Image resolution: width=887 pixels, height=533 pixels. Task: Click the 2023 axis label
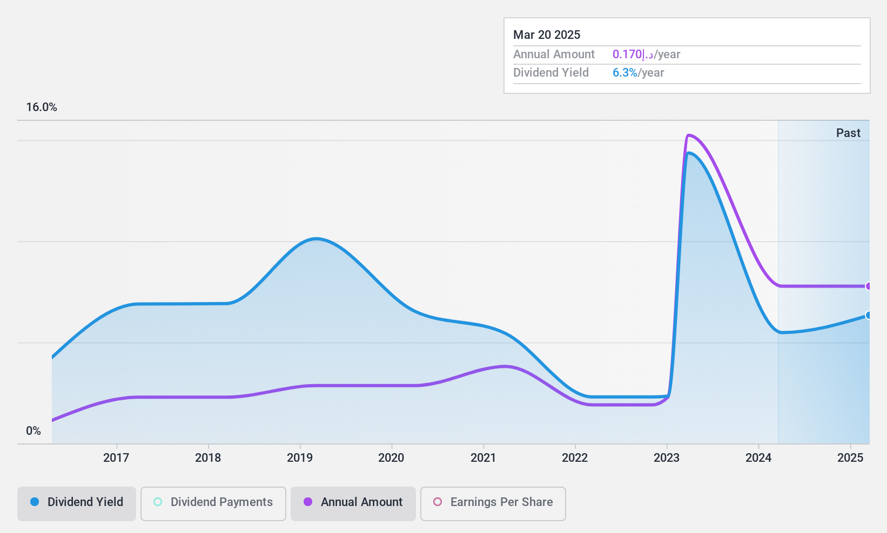tap(667, 458)
